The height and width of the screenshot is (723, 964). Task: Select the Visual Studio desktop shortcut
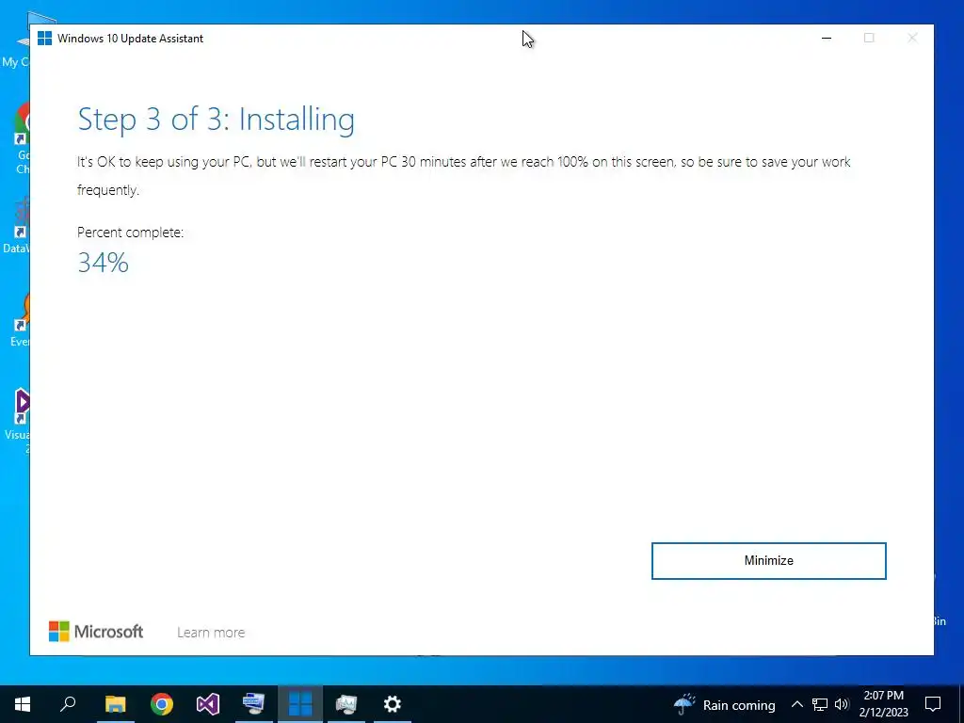[20, 421]
